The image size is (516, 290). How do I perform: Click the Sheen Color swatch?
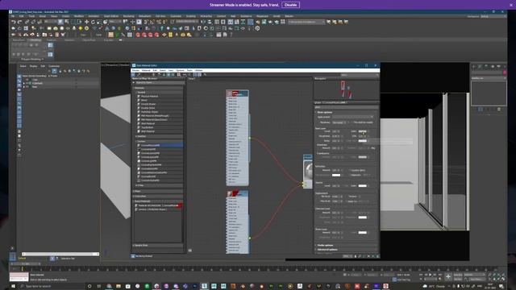click(x=362, y=233)
